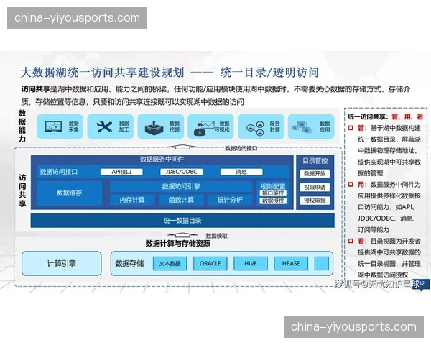Select the JDBC/ODBC box
431x345 pixels.
pos(182,172)
